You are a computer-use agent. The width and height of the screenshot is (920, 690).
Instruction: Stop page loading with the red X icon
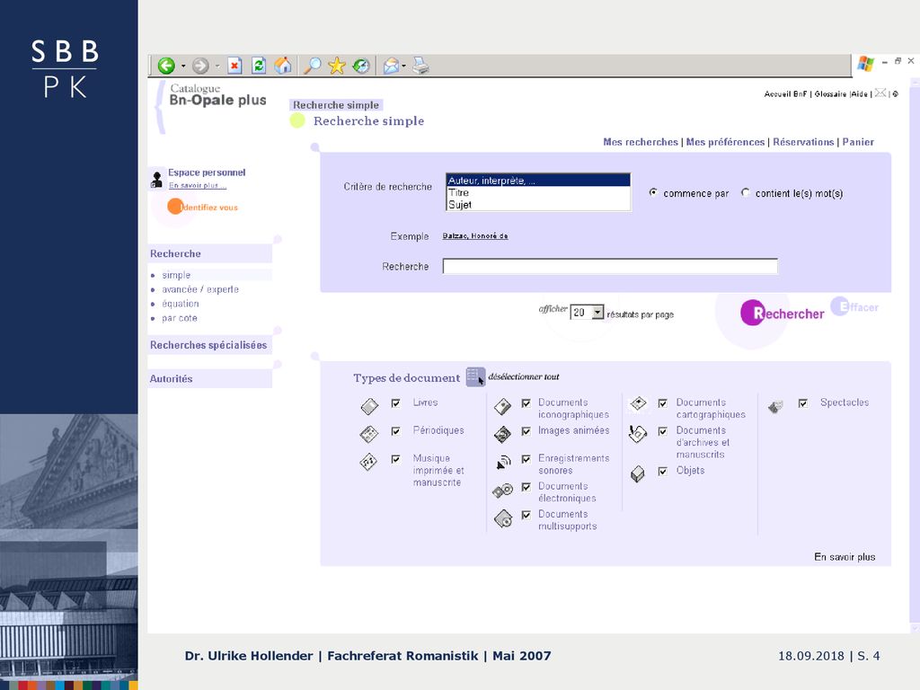tap(234, 66)
